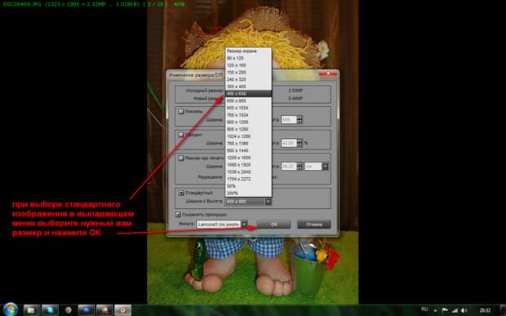Open the Windows Start menu
This screenshot has height=316, width=506.
(10, 309)
